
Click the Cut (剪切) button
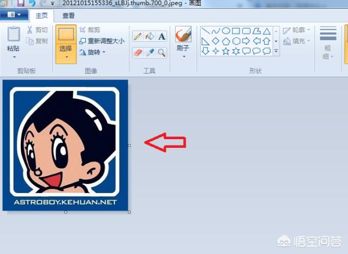click(x=37, y=30)
